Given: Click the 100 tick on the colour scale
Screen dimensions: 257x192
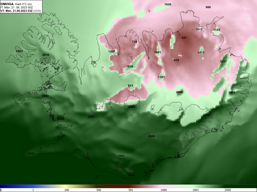Looking at the screenshot, I should point(67,190).
